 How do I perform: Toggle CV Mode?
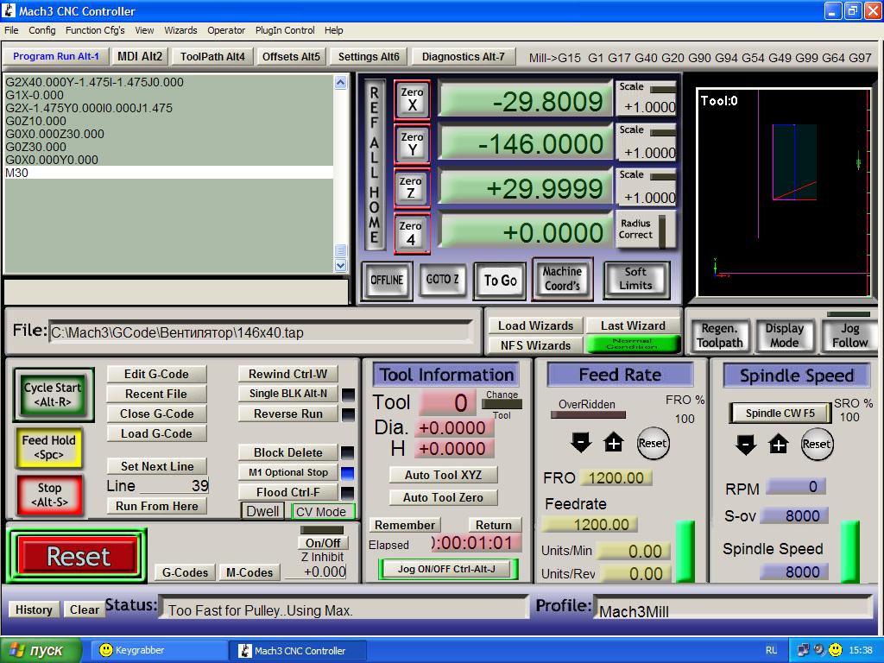click(323, 511)
